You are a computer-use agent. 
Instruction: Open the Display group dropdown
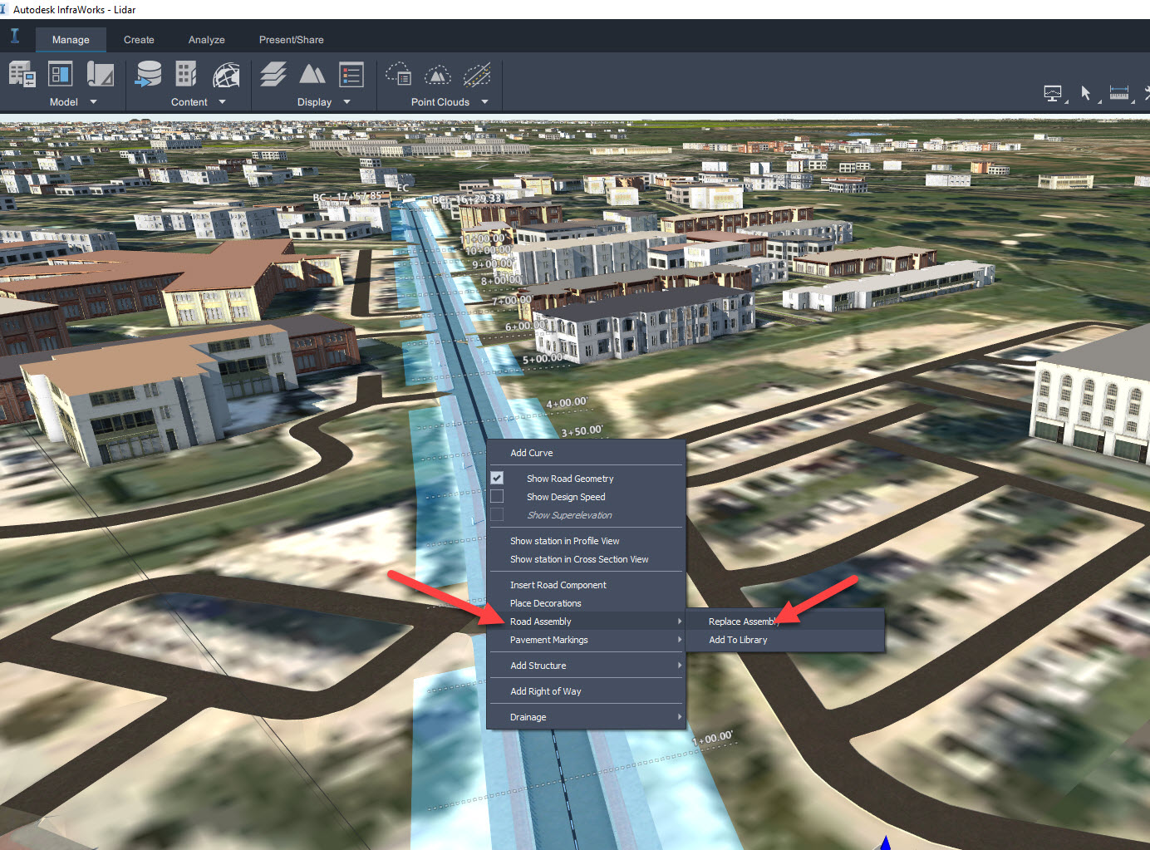[346, 101]
